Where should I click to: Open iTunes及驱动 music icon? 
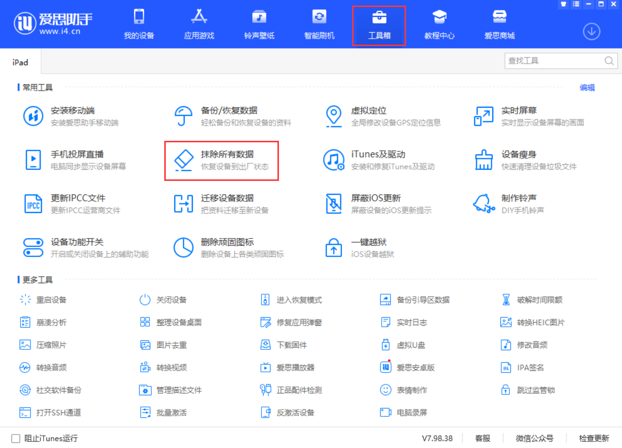tap(334, 160)
